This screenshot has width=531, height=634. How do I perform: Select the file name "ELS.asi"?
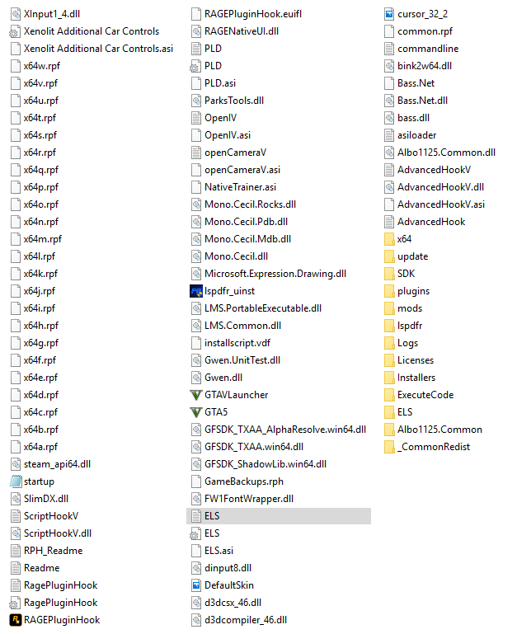219,551
